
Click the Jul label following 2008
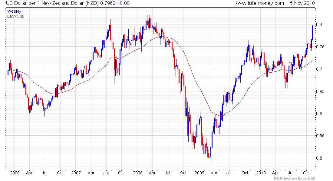[x=168, y=173]
